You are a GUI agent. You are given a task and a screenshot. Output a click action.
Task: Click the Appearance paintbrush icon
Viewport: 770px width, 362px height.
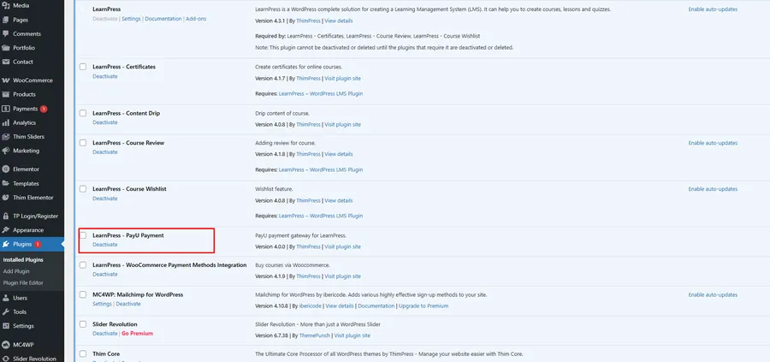6,229
